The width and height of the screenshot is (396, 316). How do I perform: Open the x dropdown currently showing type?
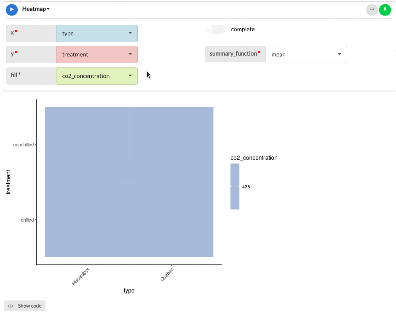(96, 33)
